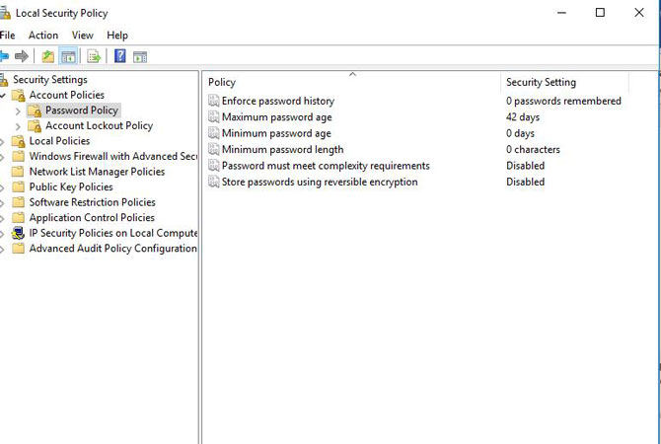This screenshot has height=444, width=661.
Task: Toggle Show/Hide Action Pane toolbar icon
Action: [x=140, y=56]
